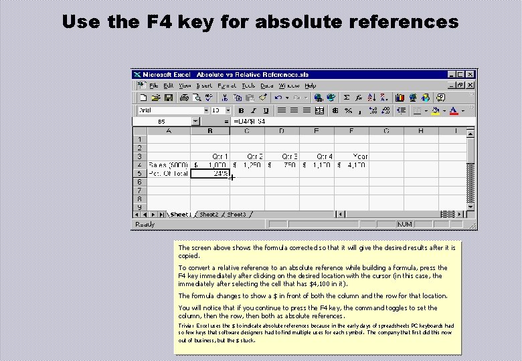Center cell text

[294, 111]
